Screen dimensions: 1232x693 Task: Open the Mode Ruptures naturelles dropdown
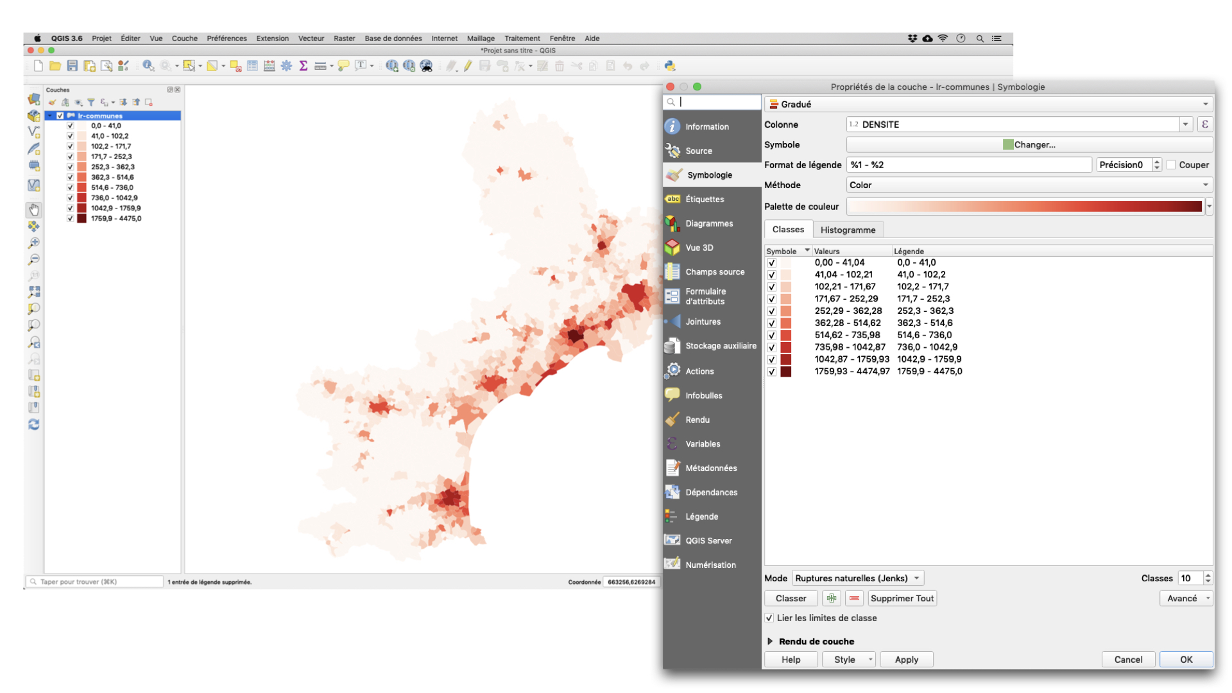(x=858, y=578)
